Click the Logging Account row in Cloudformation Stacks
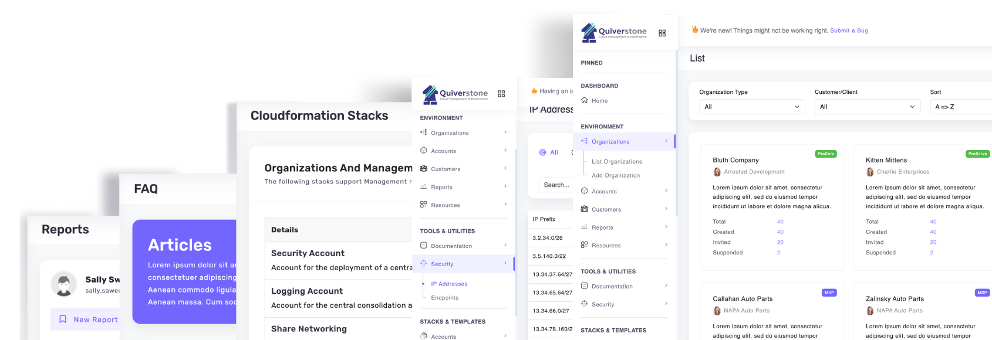Image resolution: width=992 pixels, height=340 pixels. pyautogui.click(x=339, y=298)
